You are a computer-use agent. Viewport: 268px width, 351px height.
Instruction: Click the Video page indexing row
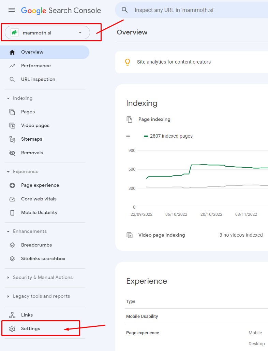tap(194, 235)
